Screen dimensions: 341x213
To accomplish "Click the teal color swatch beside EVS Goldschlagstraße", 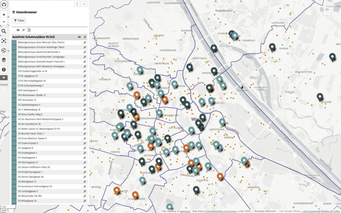I will click(14, 71).
